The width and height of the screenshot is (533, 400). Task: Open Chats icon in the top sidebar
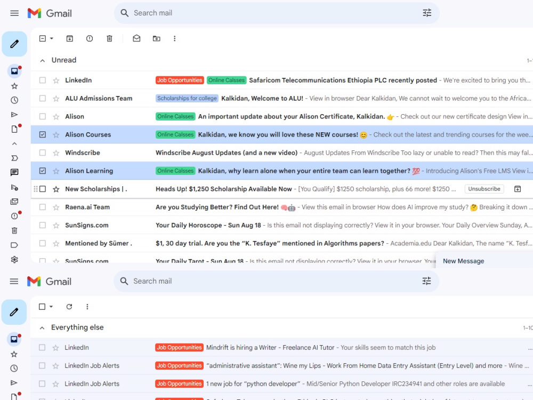click(14, 172)
